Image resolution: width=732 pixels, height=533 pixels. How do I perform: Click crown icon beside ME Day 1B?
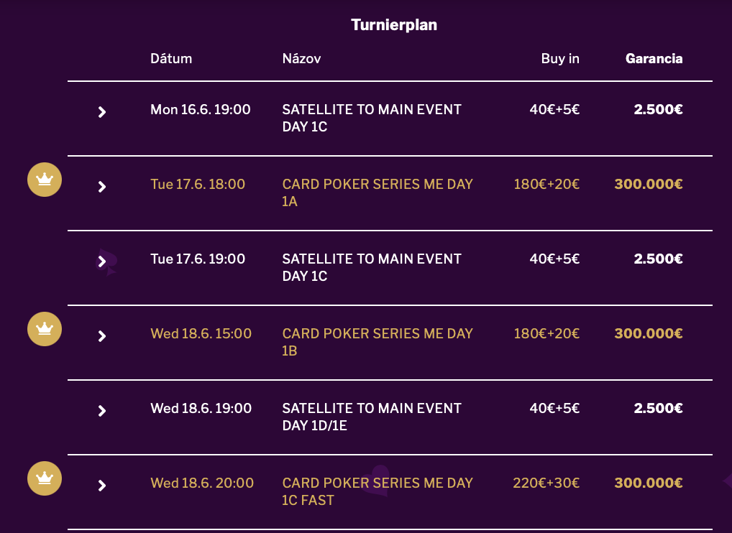click(45, 328)
